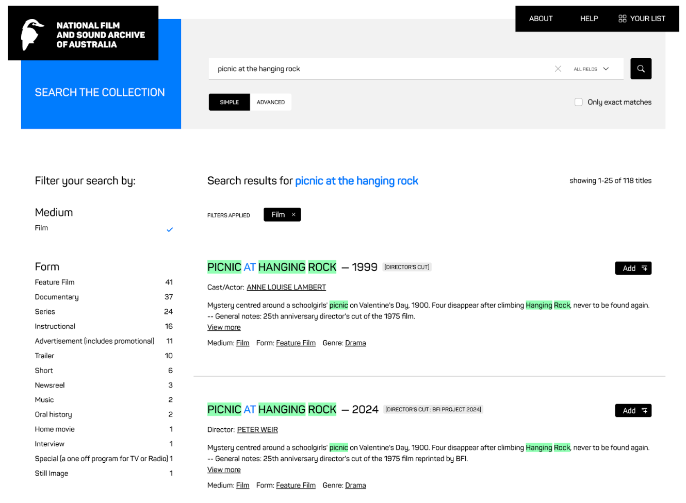Open YOUR LIST via its grid icon

622,19
